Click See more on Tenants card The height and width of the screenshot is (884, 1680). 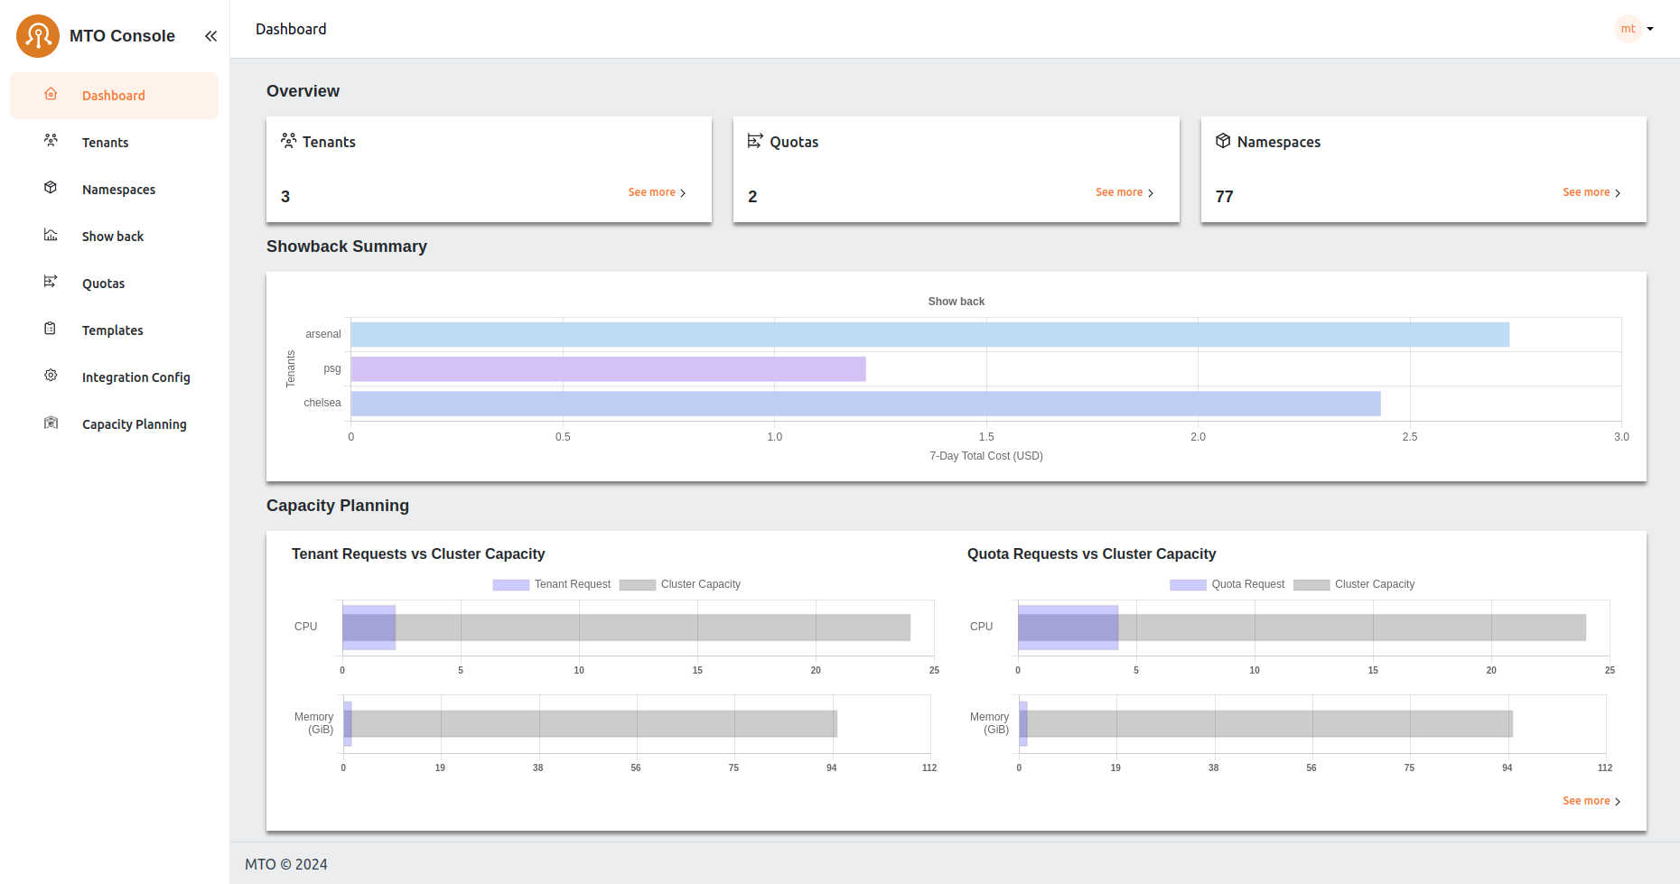[x=657, y=192]
